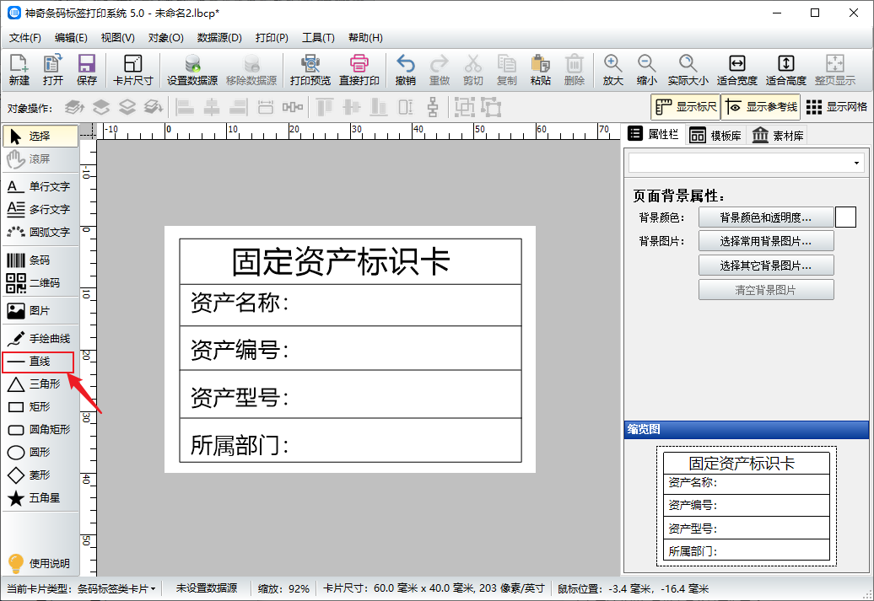Select the 图片 image tool

click(x=40, y=310)
